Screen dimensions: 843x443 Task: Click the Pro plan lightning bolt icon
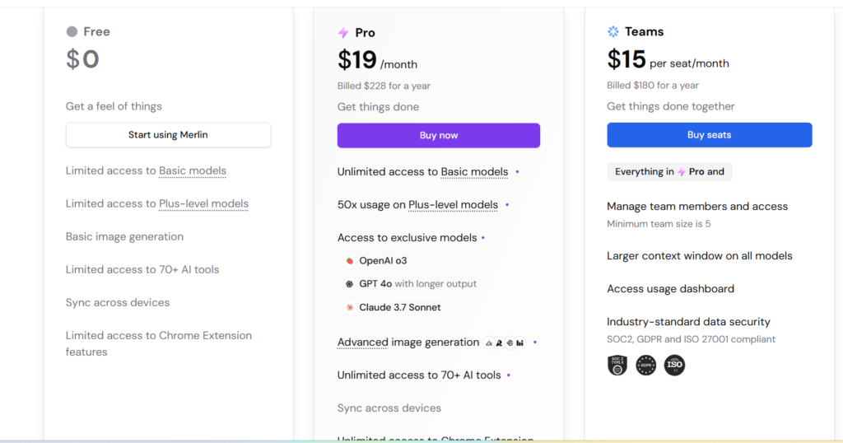tap(343, 33)
